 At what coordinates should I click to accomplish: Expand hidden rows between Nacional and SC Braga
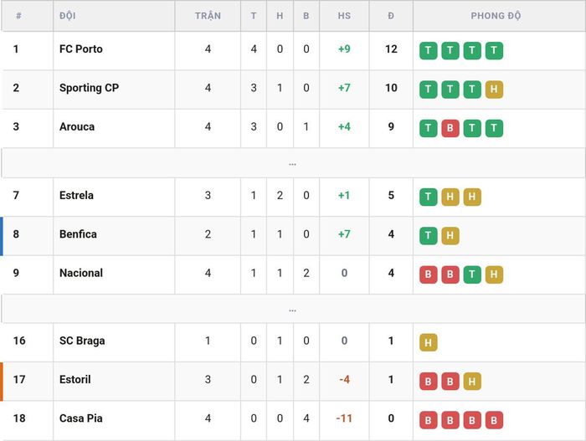coord(293,309)
